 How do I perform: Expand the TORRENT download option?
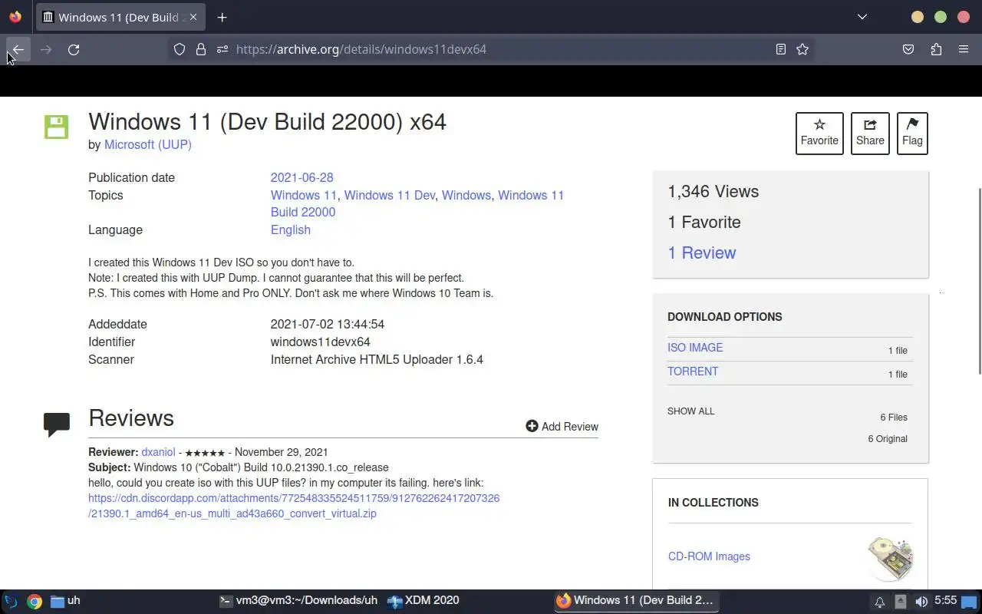[693, 371]
